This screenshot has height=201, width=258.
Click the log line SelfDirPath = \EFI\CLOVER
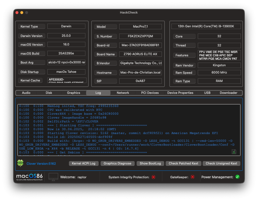pos(59,121)
